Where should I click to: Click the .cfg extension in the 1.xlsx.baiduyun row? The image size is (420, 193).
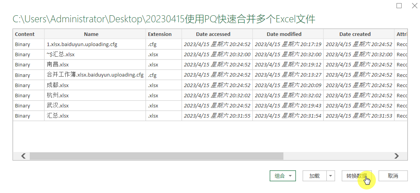point(164,45)
